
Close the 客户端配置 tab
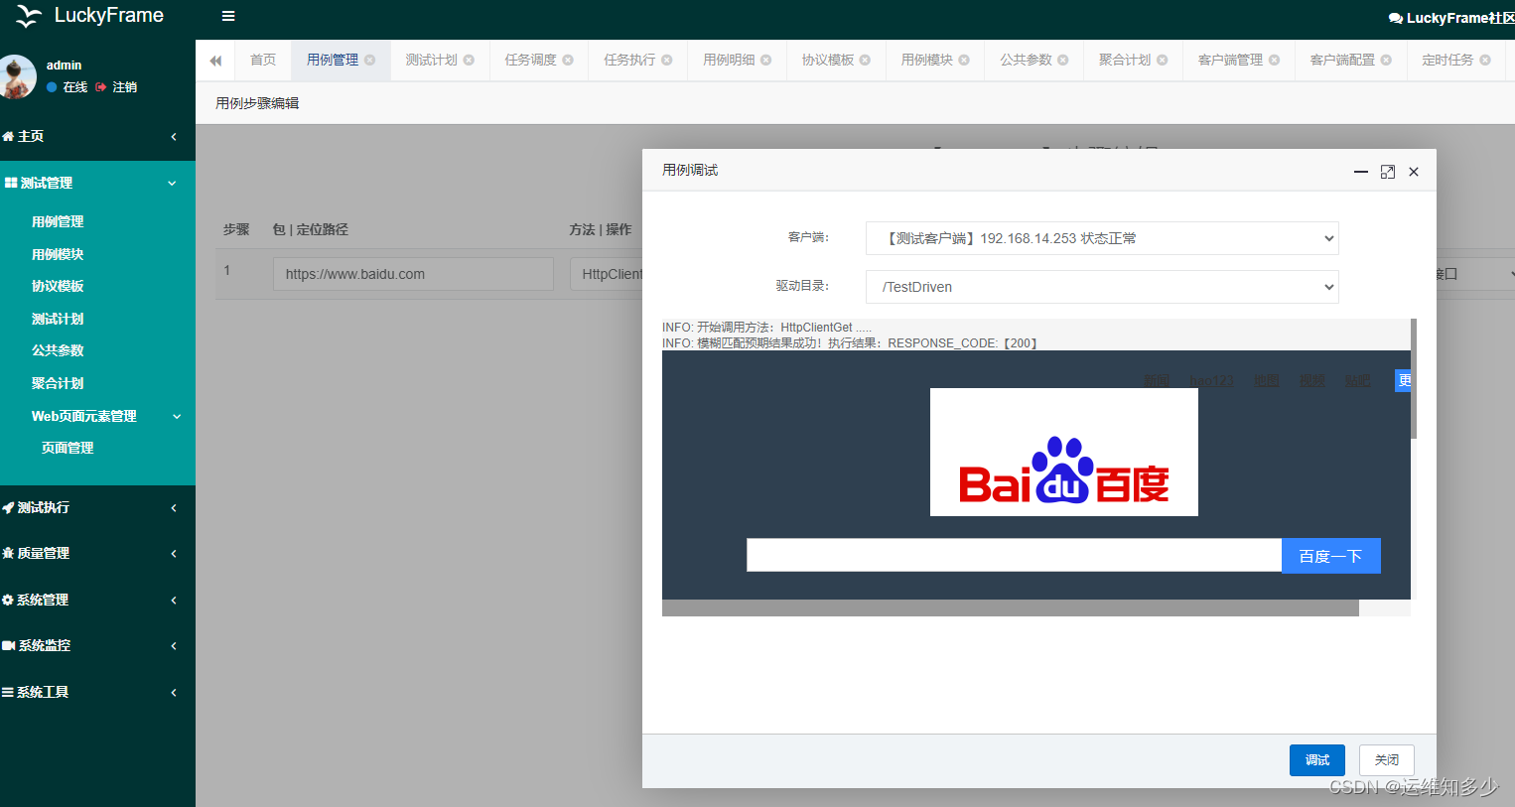[1386, 60]
